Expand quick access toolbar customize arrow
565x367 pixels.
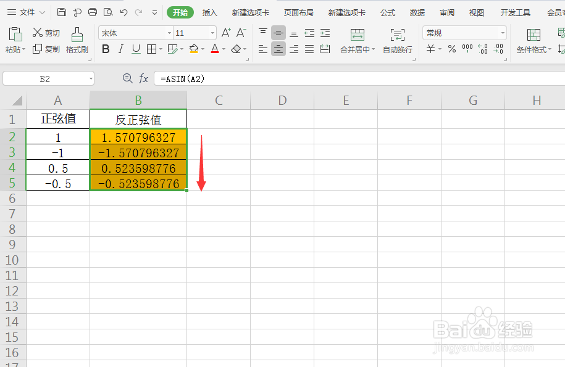tap(154, 12)
